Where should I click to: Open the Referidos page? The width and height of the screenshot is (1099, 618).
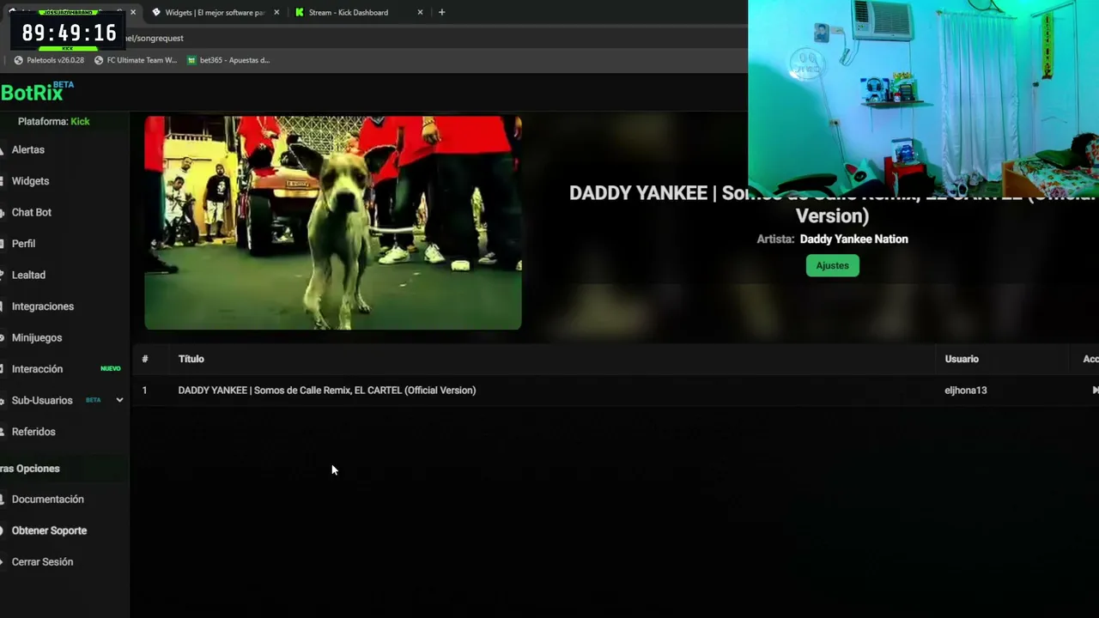(33, 432)
